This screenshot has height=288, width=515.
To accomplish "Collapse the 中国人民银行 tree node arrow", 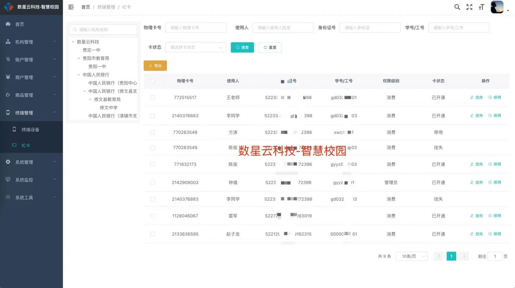I will (79, 75).
